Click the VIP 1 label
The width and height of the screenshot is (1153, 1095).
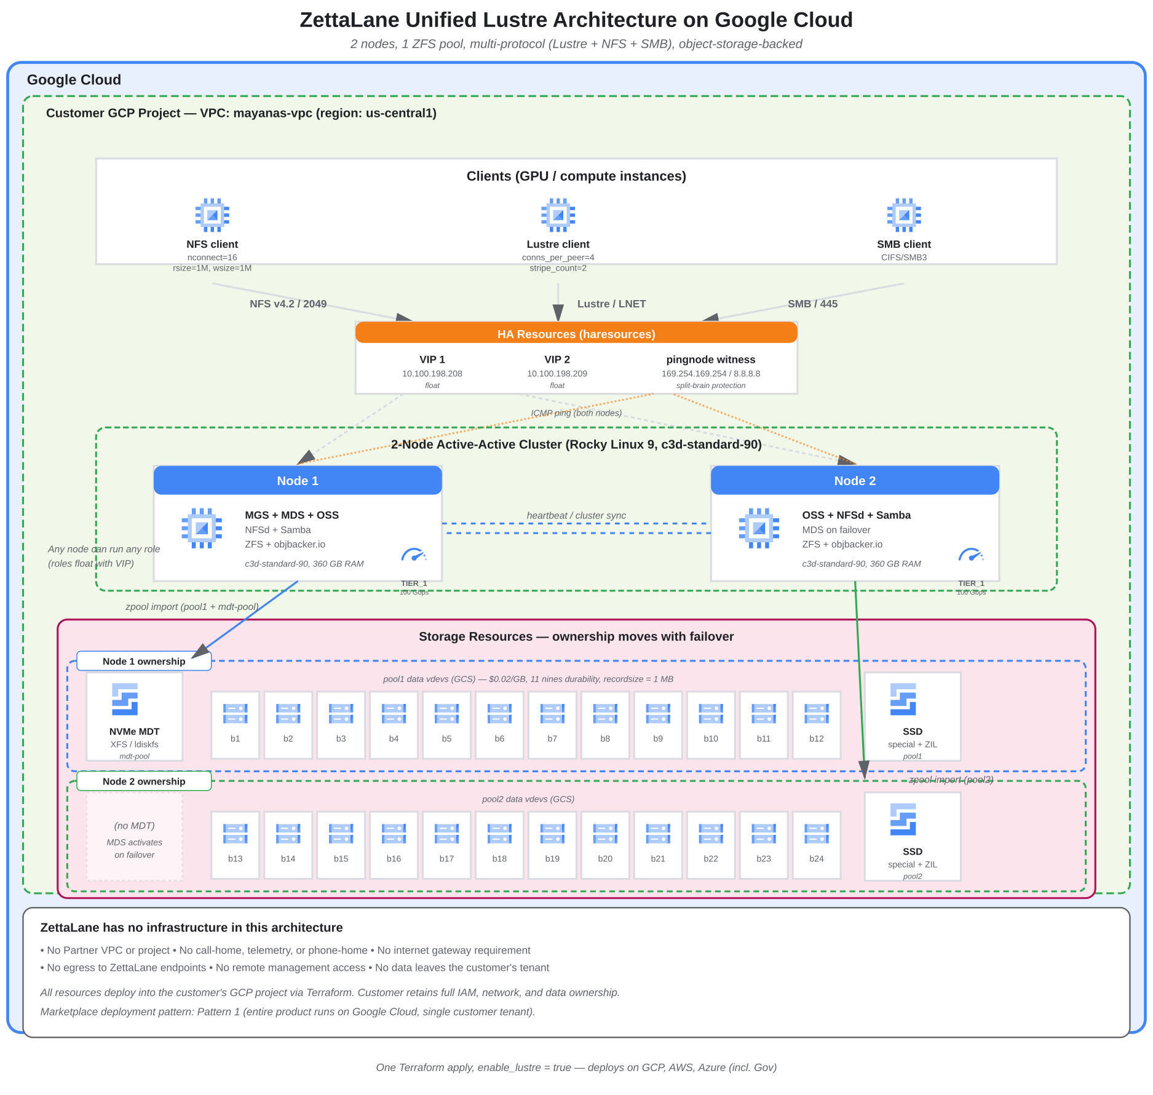(x=432, y=360)
